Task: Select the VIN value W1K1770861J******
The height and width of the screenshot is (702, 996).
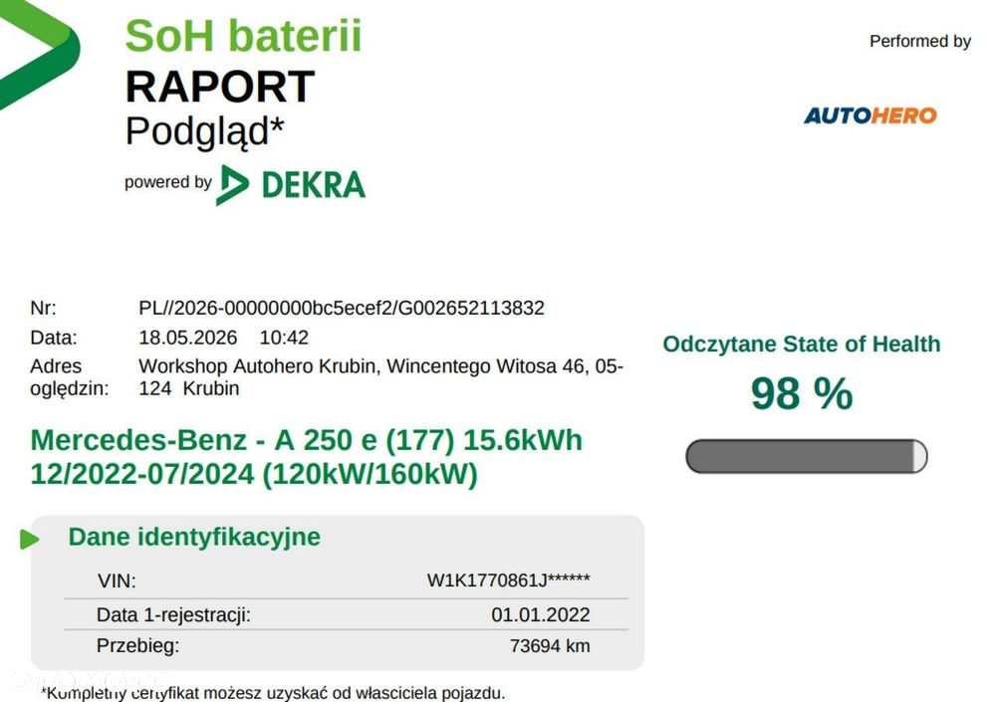Action: coord(509,581)
